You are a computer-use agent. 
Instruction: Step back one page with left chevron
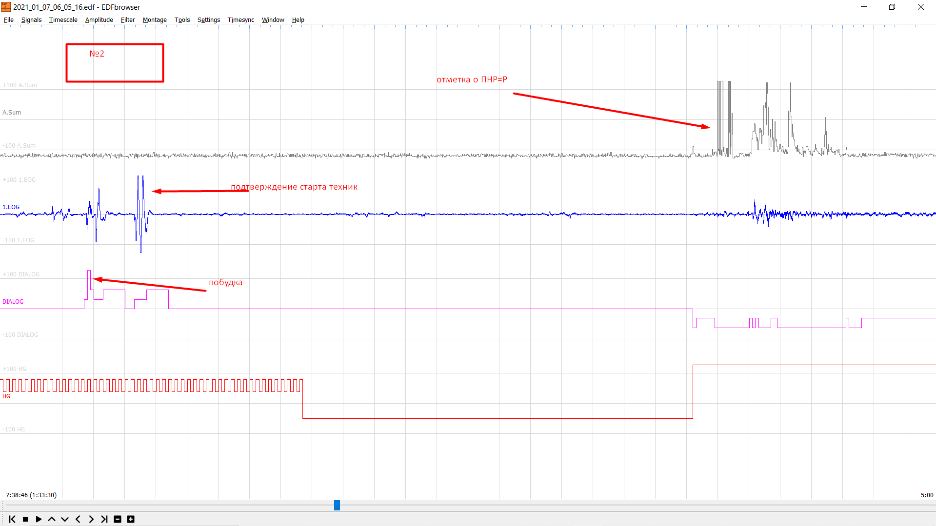(78, 519)
